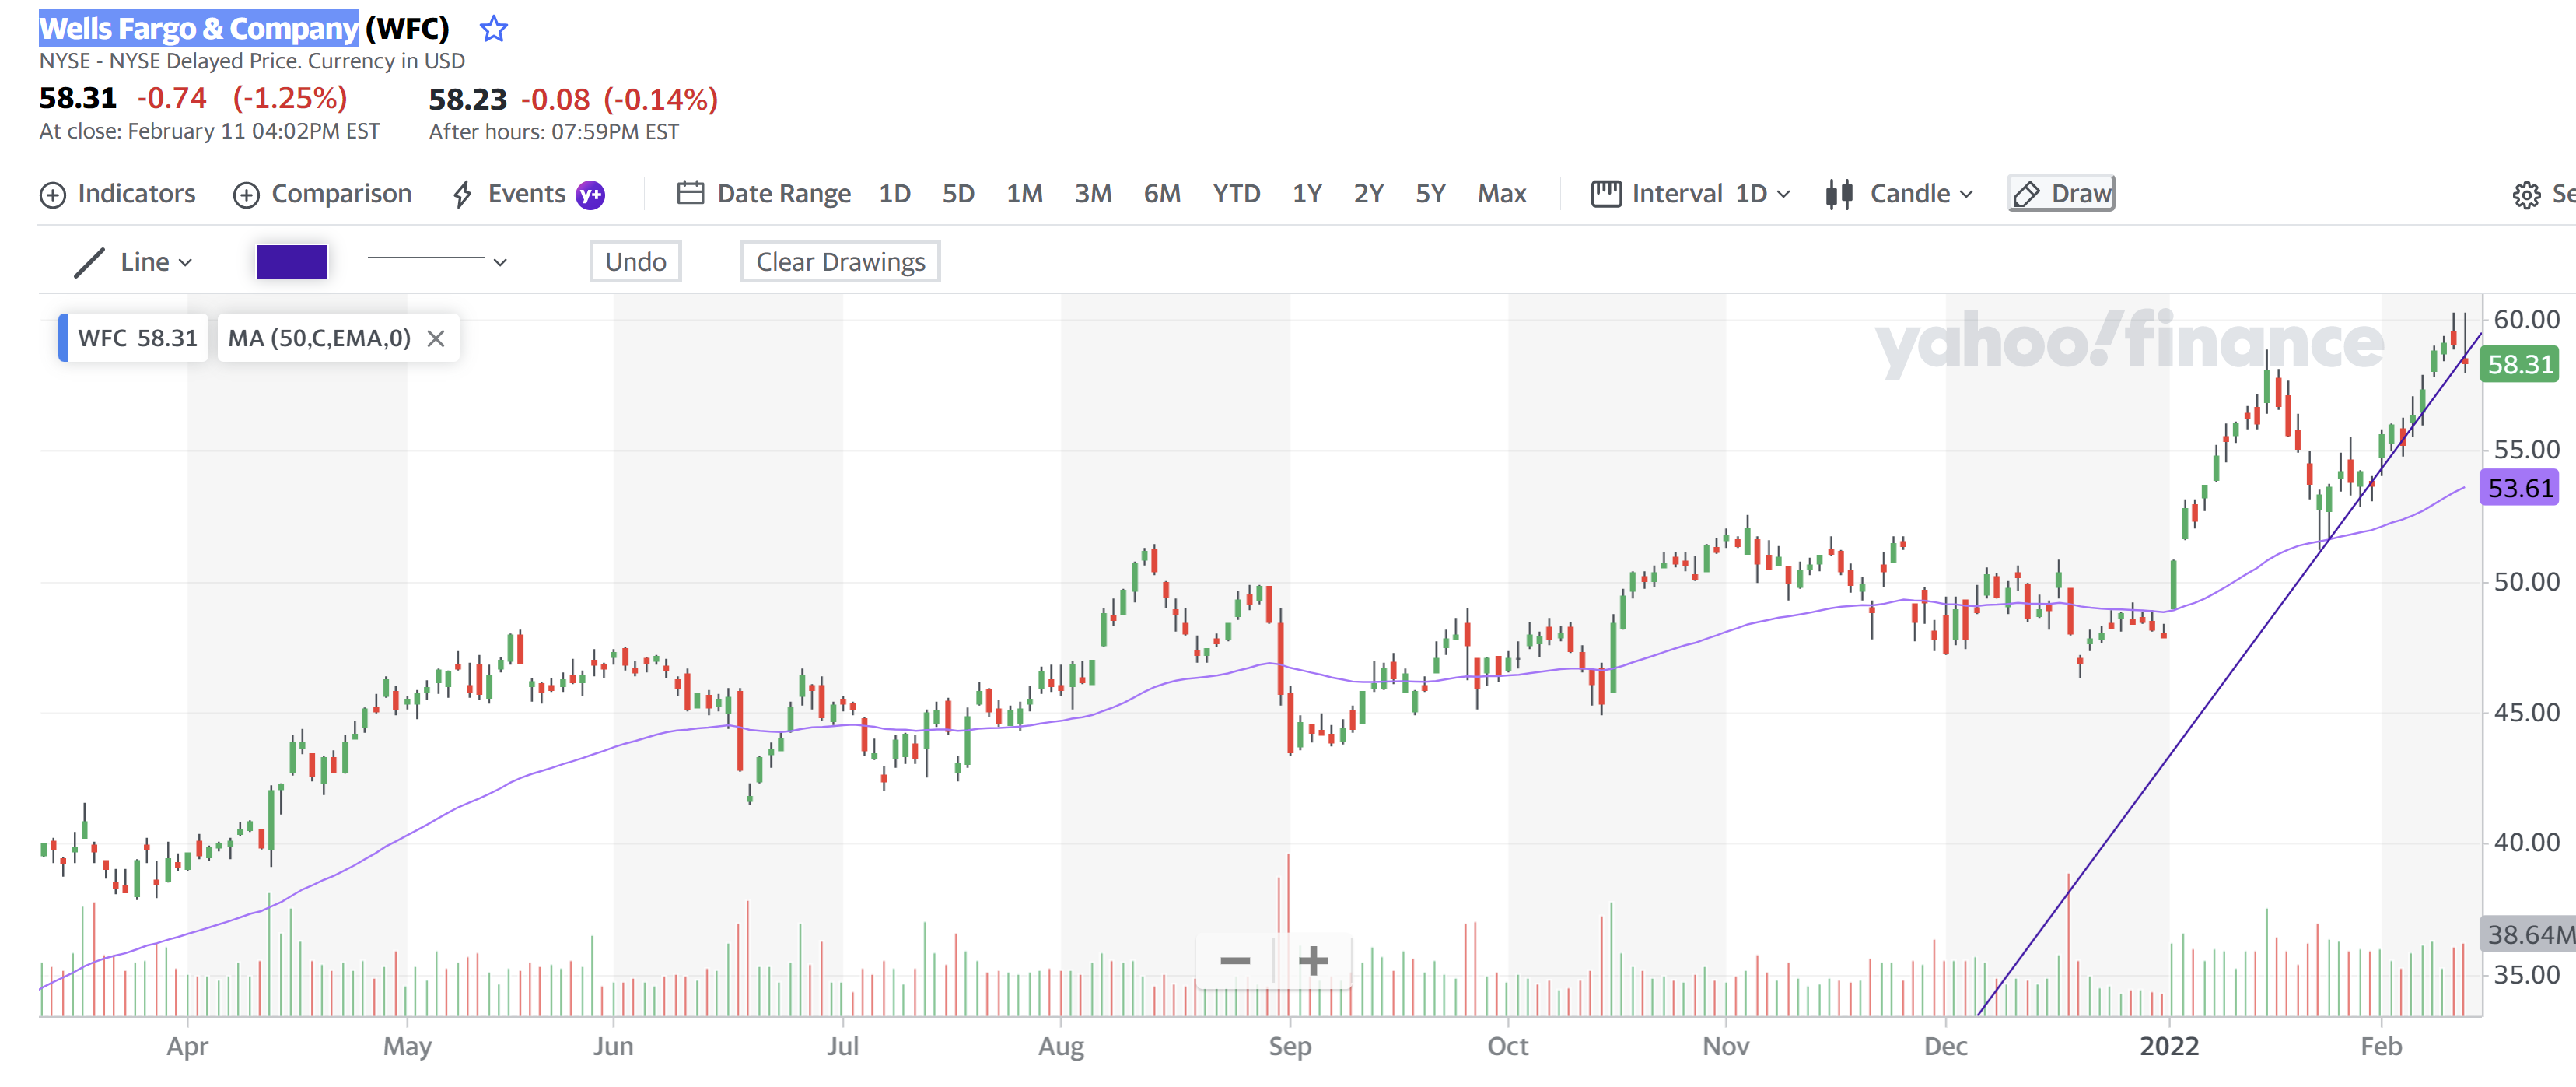Open the Line drawing tool dropdown

[156, 262]
